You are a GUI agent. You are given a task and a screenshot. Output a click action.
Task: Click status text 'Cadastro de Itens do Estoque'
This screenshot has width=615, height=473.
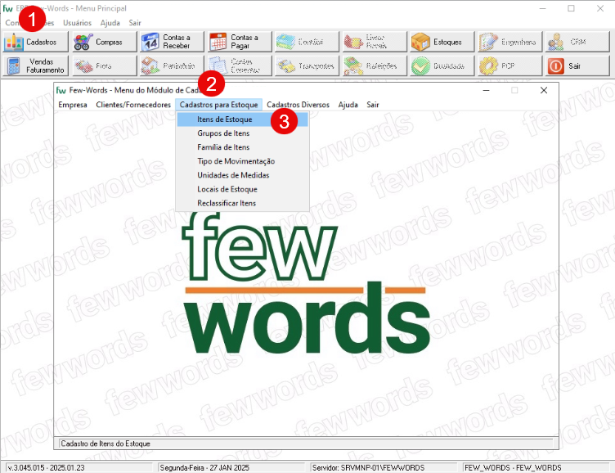point(105,444)
